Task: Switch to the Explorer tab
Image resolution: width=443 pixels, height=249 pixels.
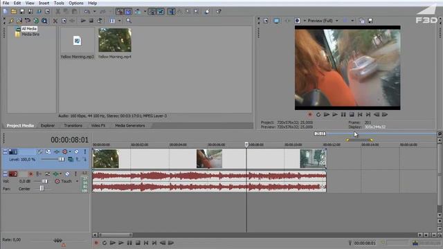Action: pos(48,126)
